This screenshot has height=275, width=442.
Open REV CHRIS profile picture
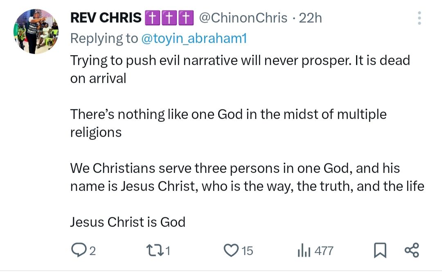click(x=36, y=32)
